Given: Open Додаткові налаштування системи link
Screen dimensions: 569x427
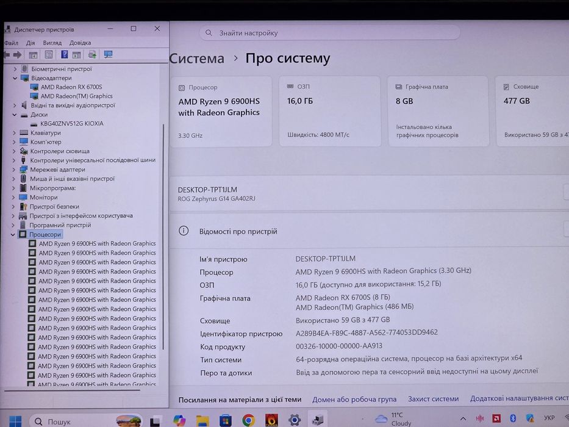Looking at the screenshot, I should [519, 398].
